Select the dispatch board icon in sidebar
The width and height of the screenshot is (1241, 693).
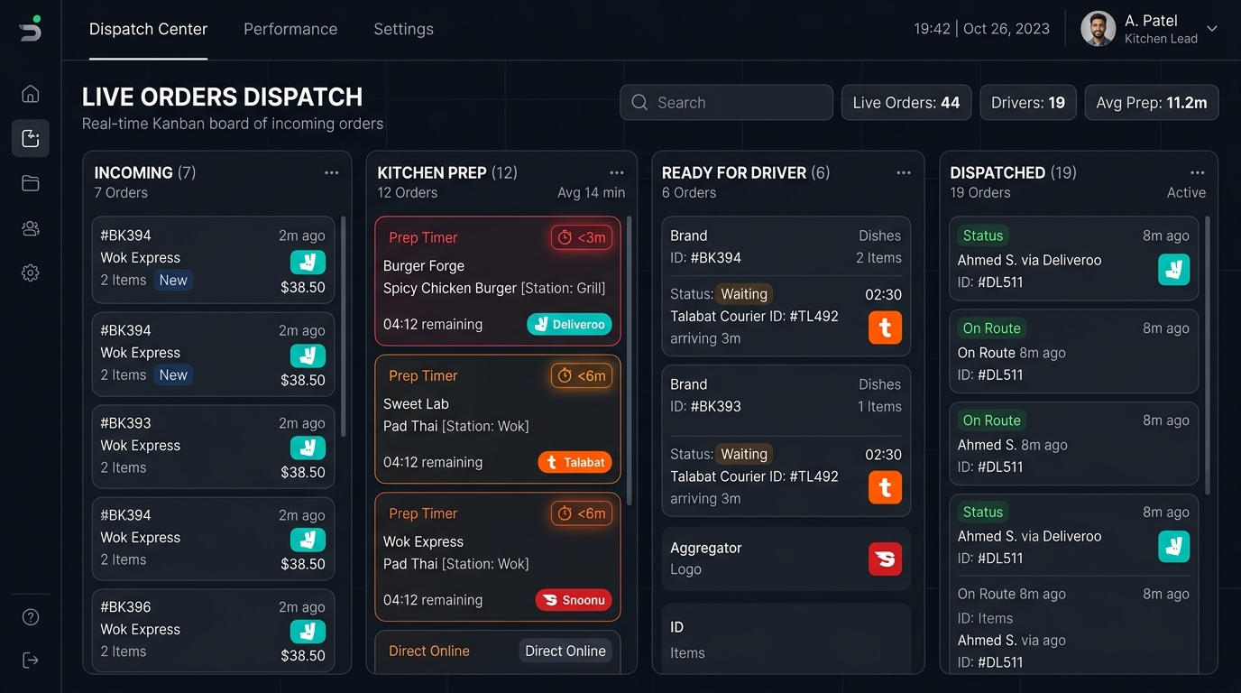point(31,138)
